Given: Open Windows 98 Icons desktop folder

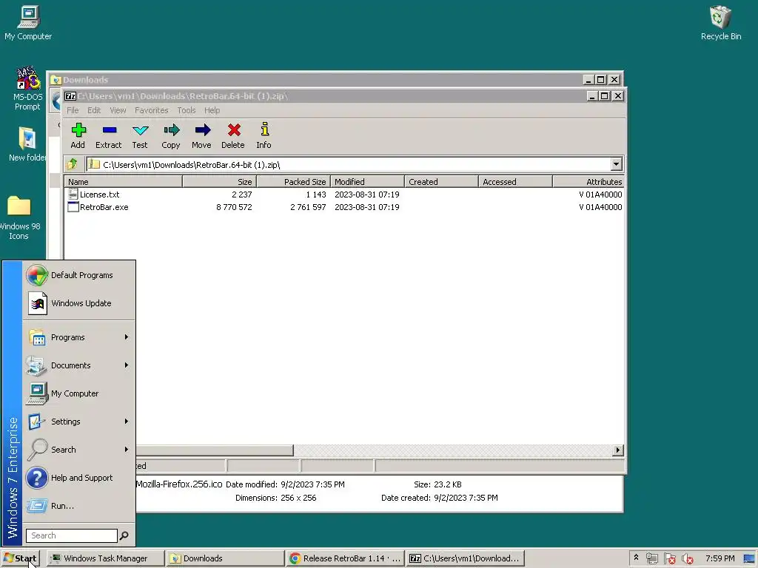Looking at the screenshot, I should [19, 217].
